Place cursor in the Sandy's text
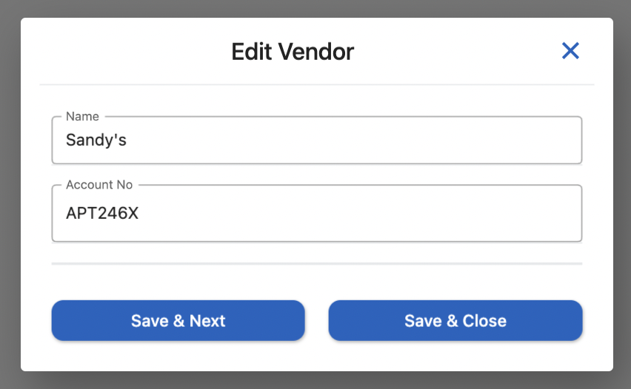Viewport: 631px width, 389px height. [96, 140]
